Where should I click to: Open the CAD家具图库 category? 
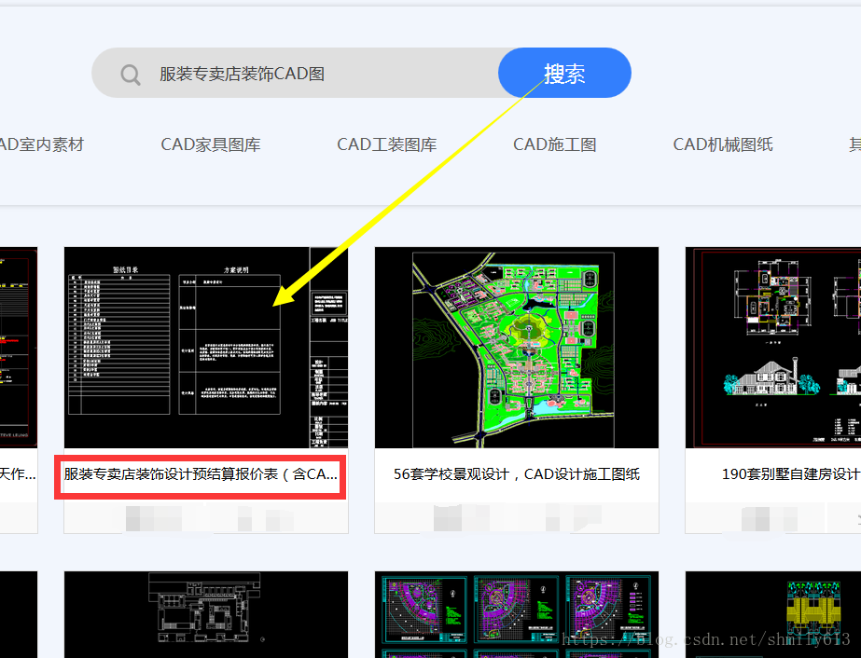(x=211, y=144)
